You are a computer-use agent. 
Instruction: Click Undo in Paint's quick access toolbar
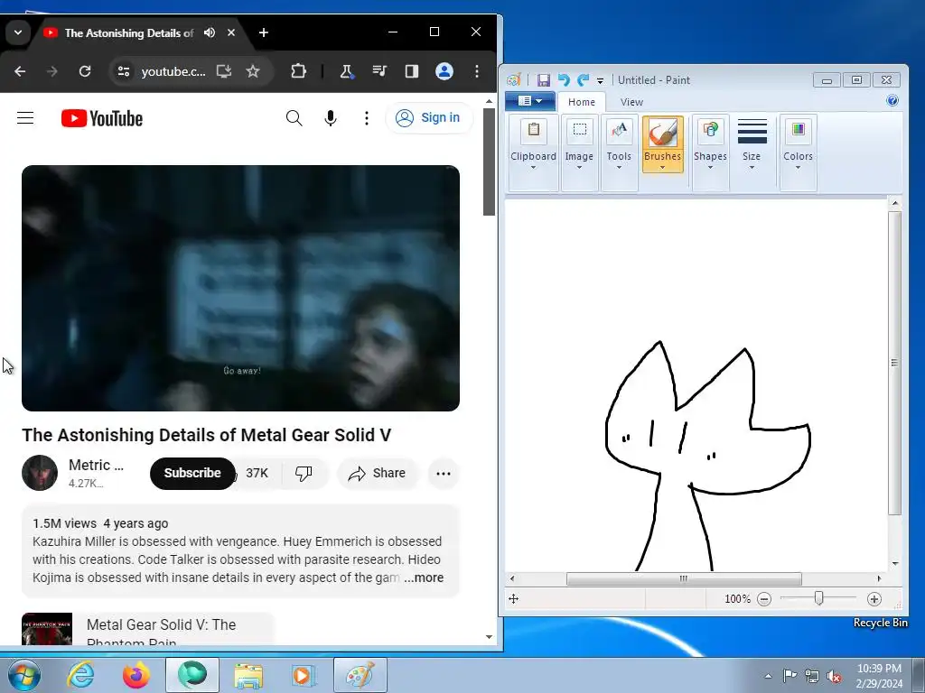pos(564,80)
